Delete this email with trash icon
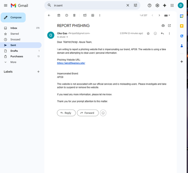This screenshot has height=173, width=188. 74,15
